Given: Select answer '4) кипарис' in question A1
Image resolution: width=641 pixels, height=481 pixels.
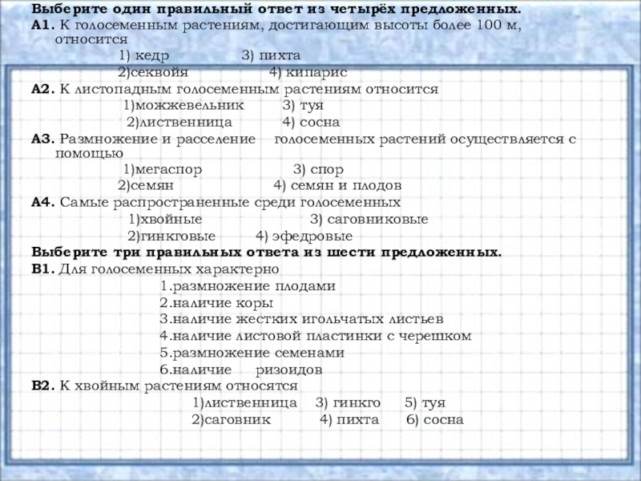Looking at the screenshot, I should click(308, 72).
